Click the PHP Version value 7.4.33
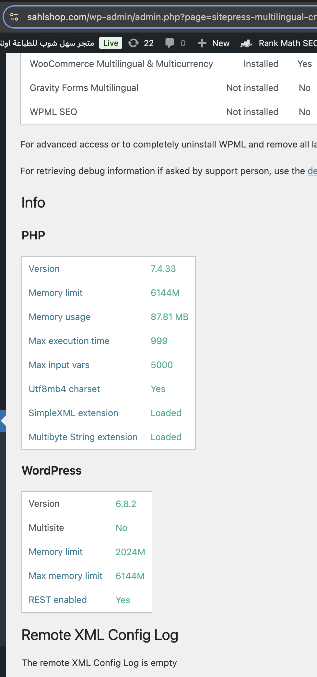 (x=163, y=269)
